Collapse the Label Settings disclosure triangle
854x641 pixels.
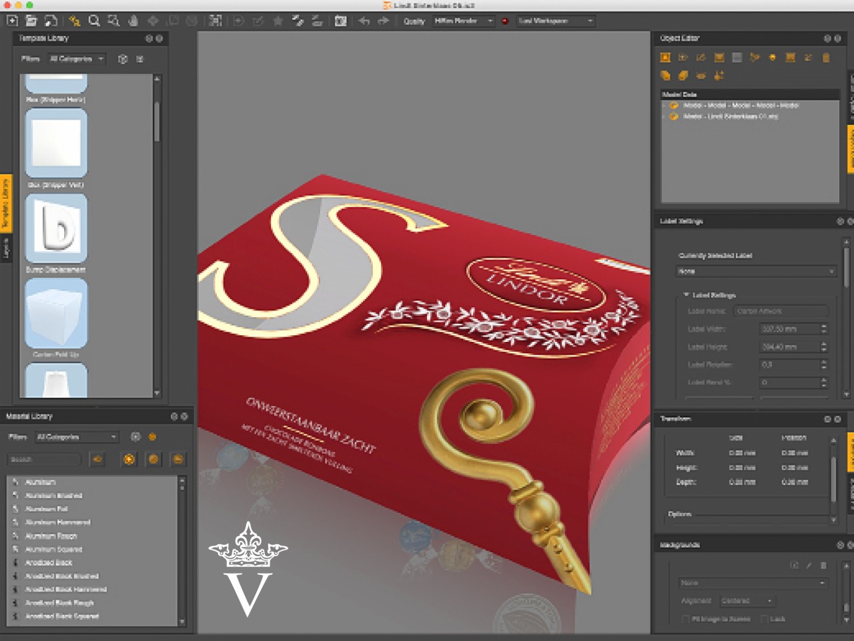[x=686, y=294]
